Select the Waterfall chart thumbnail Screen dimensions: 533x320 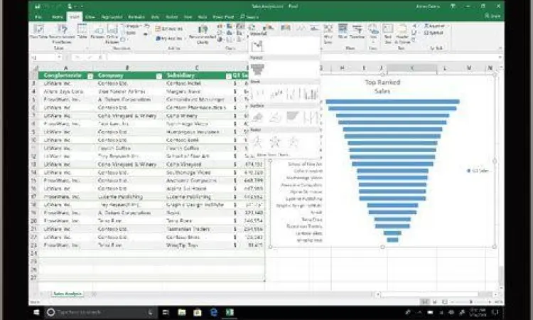point(257,46)
